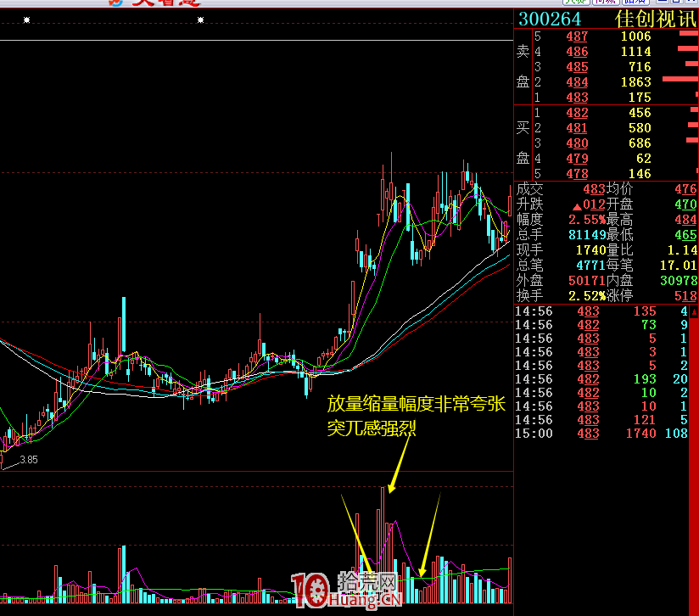
Task: Click the 幅度 value 2.55%
Action: coord(587,219)
